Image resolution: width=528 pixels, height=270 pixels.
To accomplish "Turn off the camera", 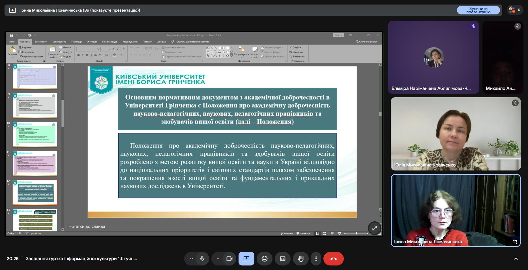I will click(x=229, y=259).
